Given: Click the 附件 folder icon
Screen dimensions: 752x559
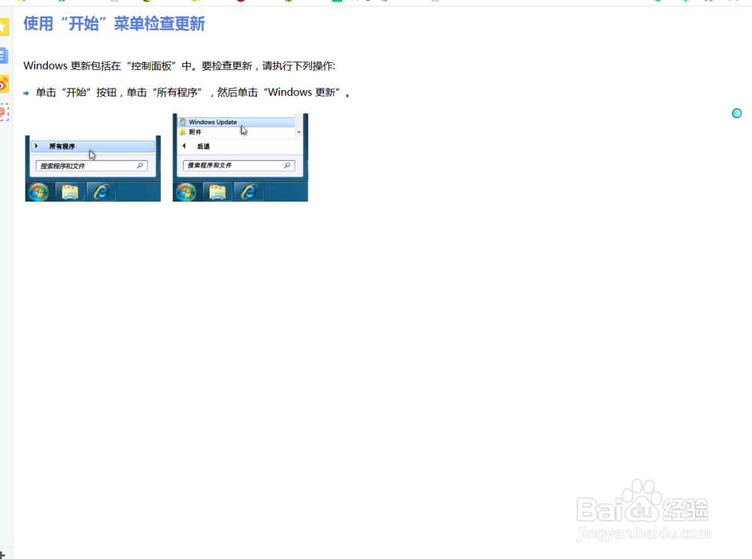Looking at the screenshot, I should coord(181,131).
